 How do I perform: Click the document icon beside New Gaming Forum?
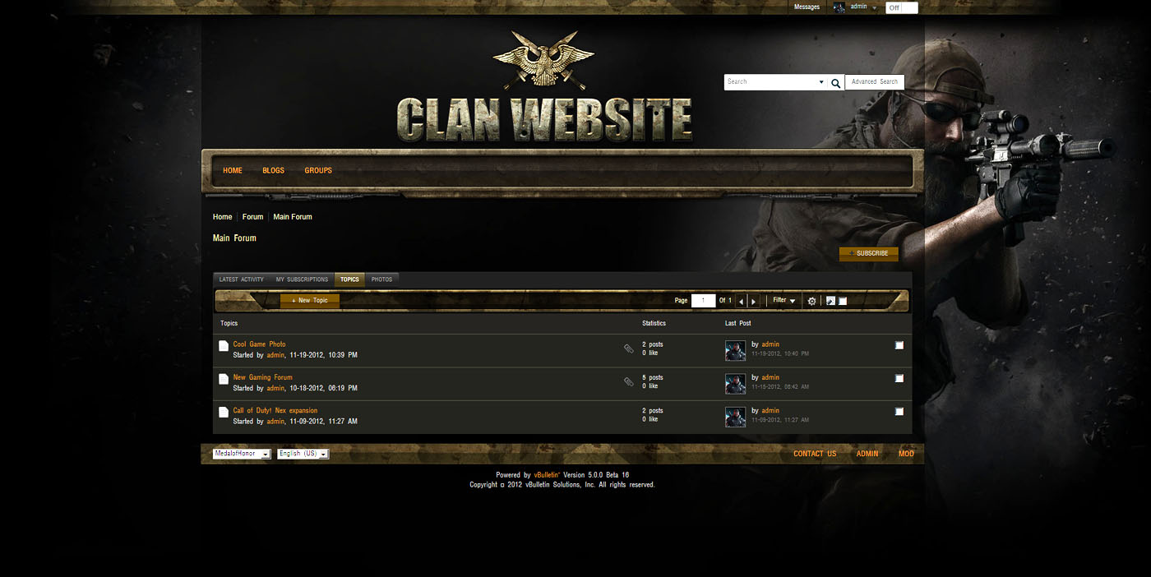pos(223,379)
